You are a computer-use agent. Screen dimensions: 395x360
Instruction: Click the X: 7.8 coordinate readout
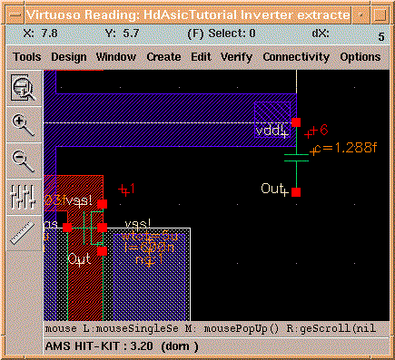[x=41, y=34]
